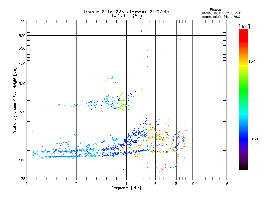Click the ionogram scatter plot area
This screenshot has height=200, width=266.
126,100
